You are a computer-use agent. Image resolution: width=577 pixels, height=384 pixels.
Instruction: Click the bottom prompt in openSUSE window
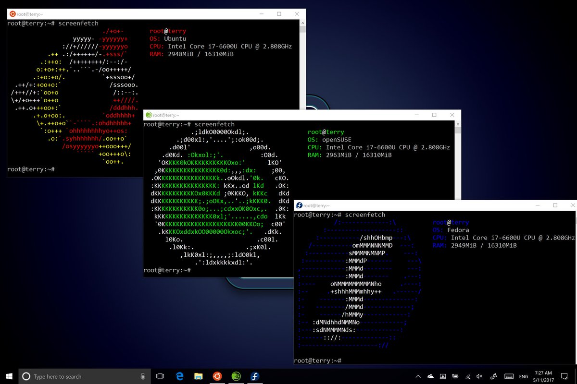(x=167, y=270)
